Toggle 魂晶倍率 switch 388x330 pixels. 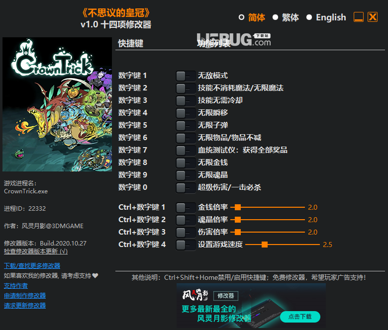click(186, 220)
